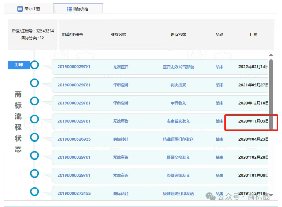The image size is (282, 207).
Task: Open application number 20190000273455 link
Action: pyautogui.click(x=74, y=193)
